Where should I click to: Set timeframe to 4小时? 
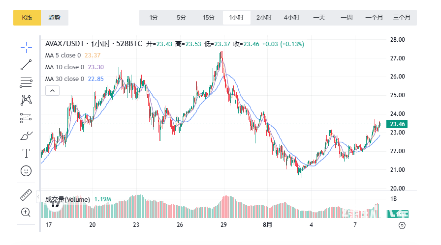point(291,18)
